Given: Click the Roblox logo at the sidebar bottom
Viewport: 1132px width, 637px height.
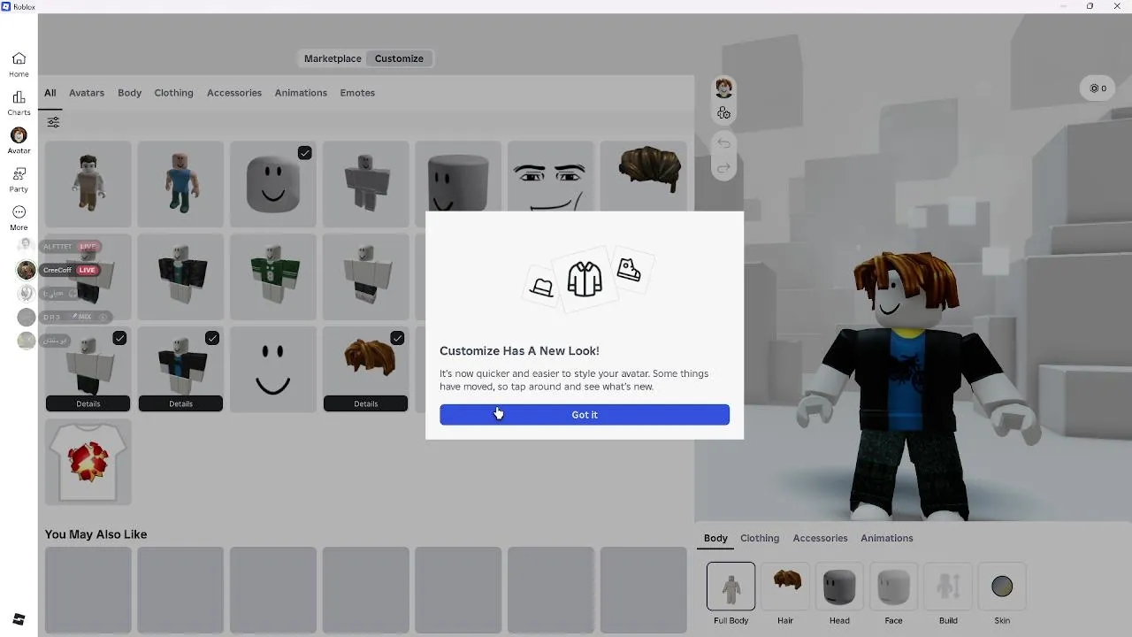Looking at the screenshot, I should 19,619.
